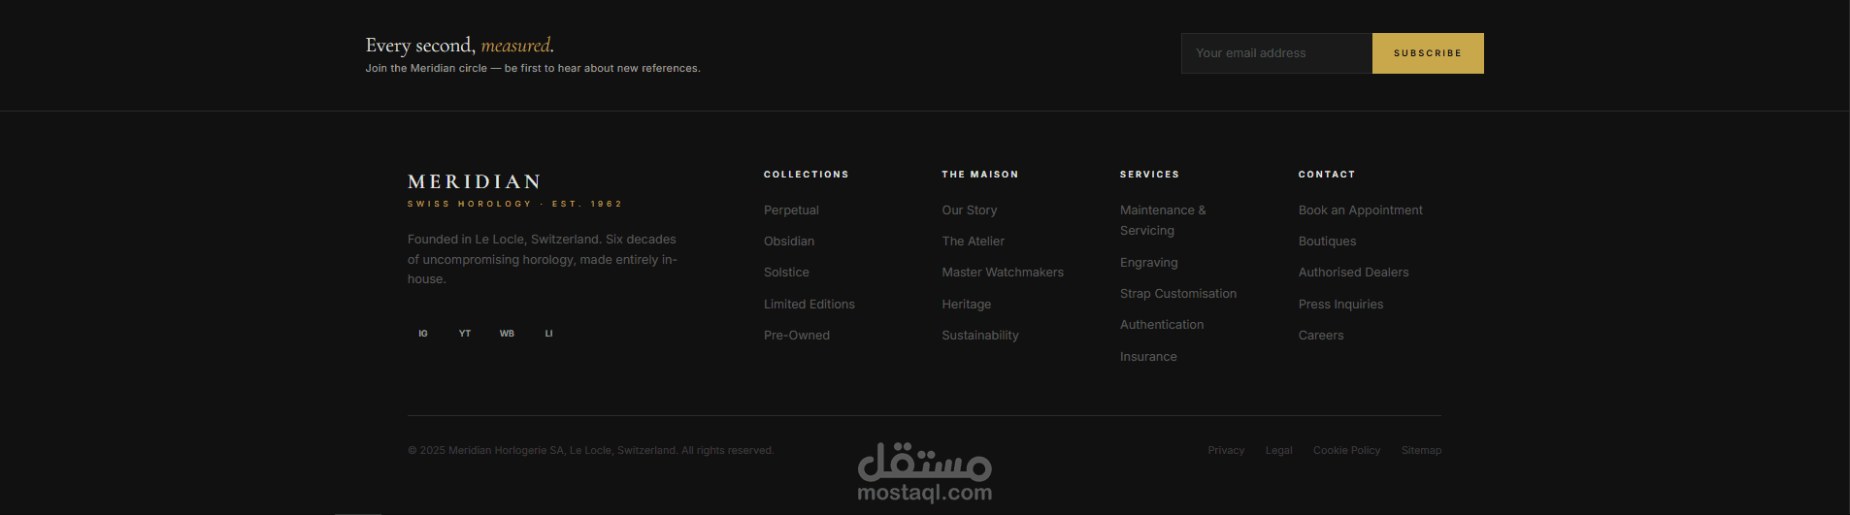The image size is (1850, 515).
Task: Open Authorised Dealers page
Action: 1354,273
